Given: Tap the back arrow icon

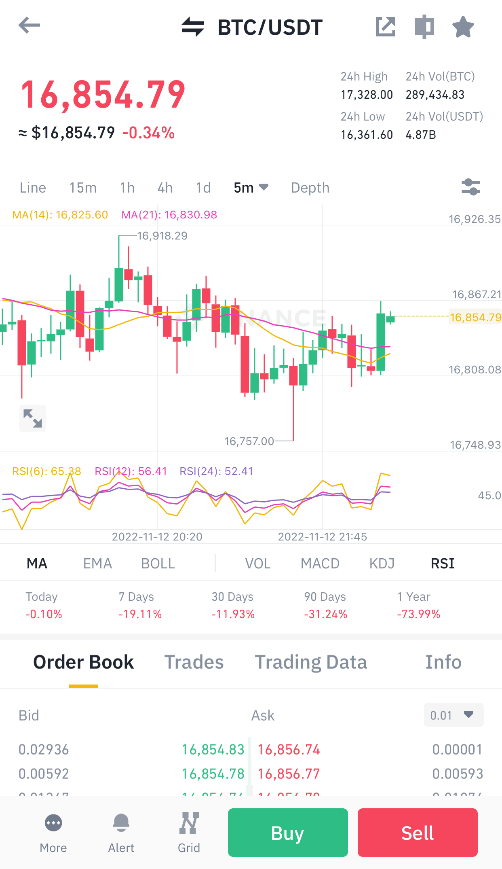Looking at the screenshot, I should click(29, 26).
